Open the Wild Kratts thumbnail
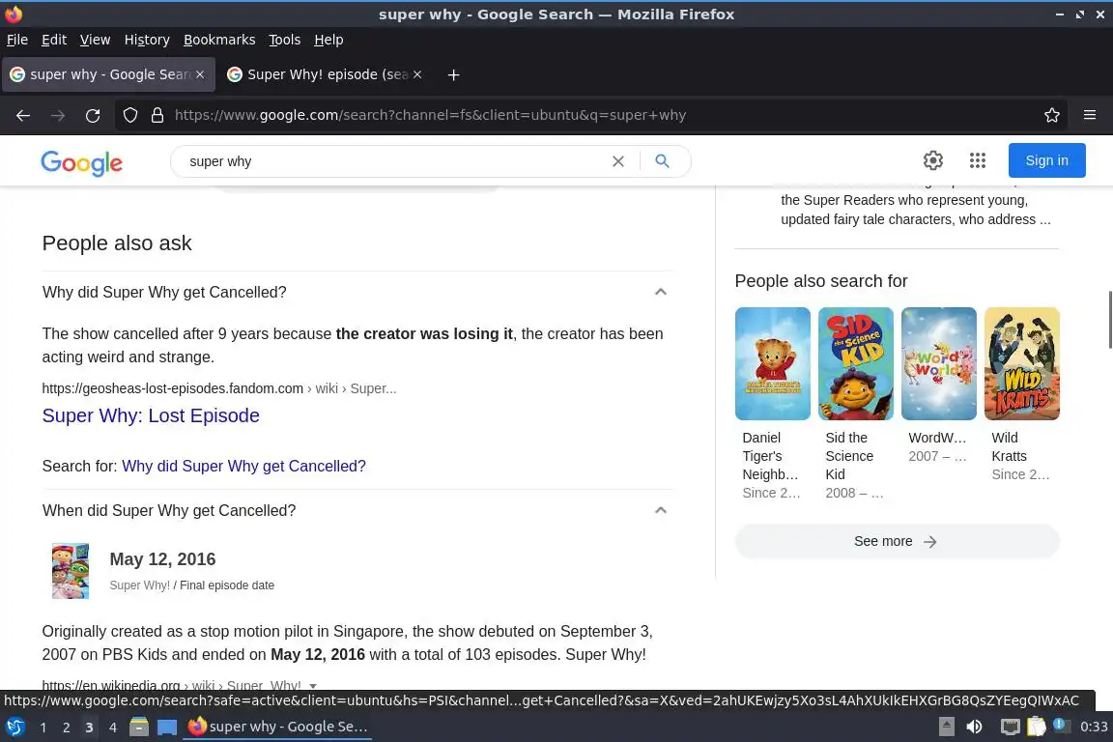Viewport: 1113px width, 742px height. (x=1021, y=363)
